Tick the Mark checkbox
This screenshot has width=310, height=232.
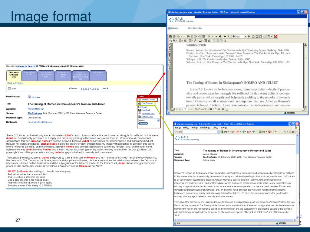pyautogui.click(x=9, y=89)
